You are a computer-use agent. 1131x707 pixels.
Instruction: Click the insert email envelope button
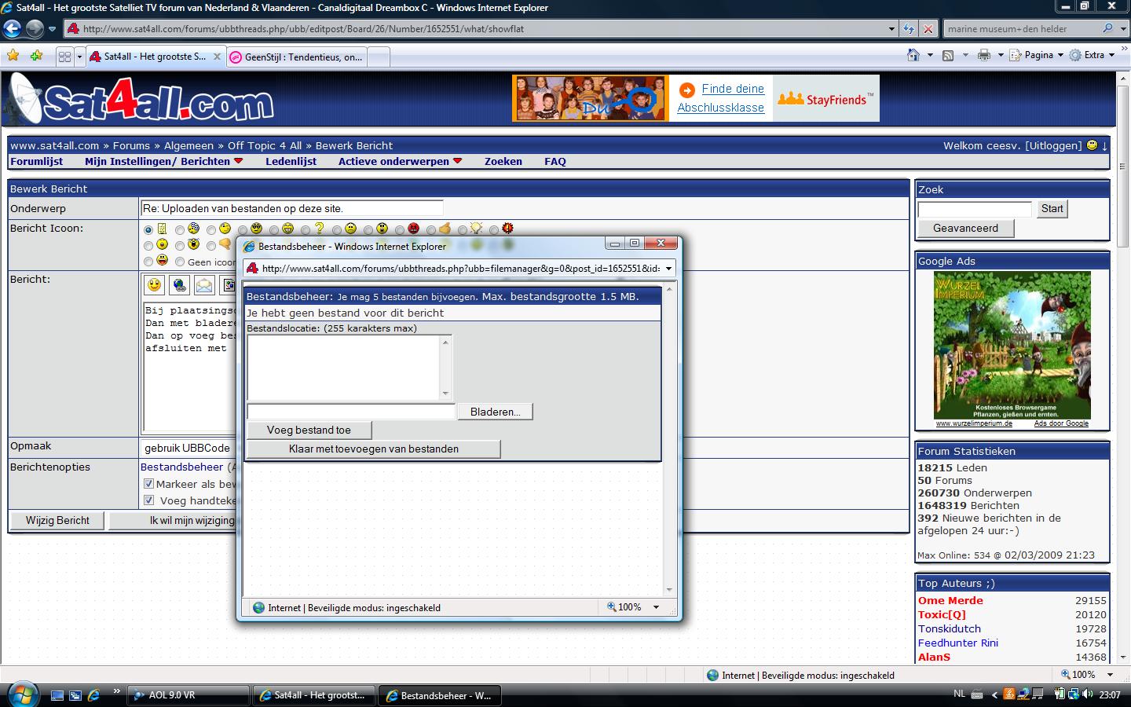pos(204,285)
